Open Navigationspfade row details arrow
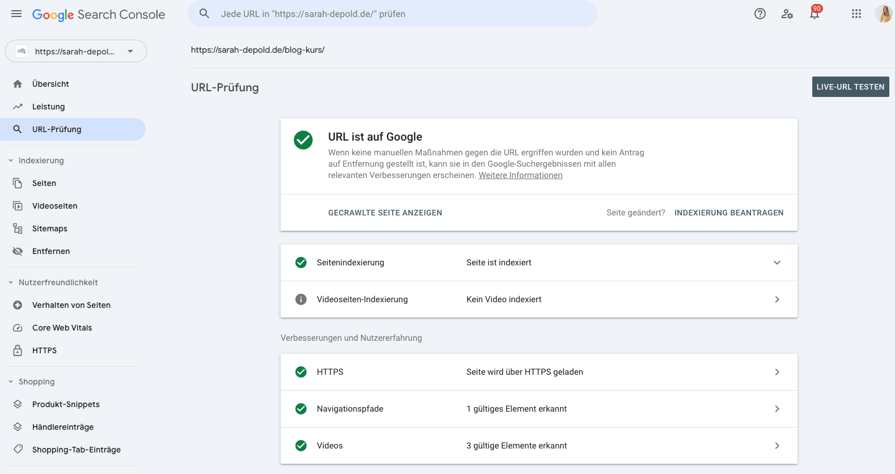This screenshot has width=895, height=474. pos(777,409)
